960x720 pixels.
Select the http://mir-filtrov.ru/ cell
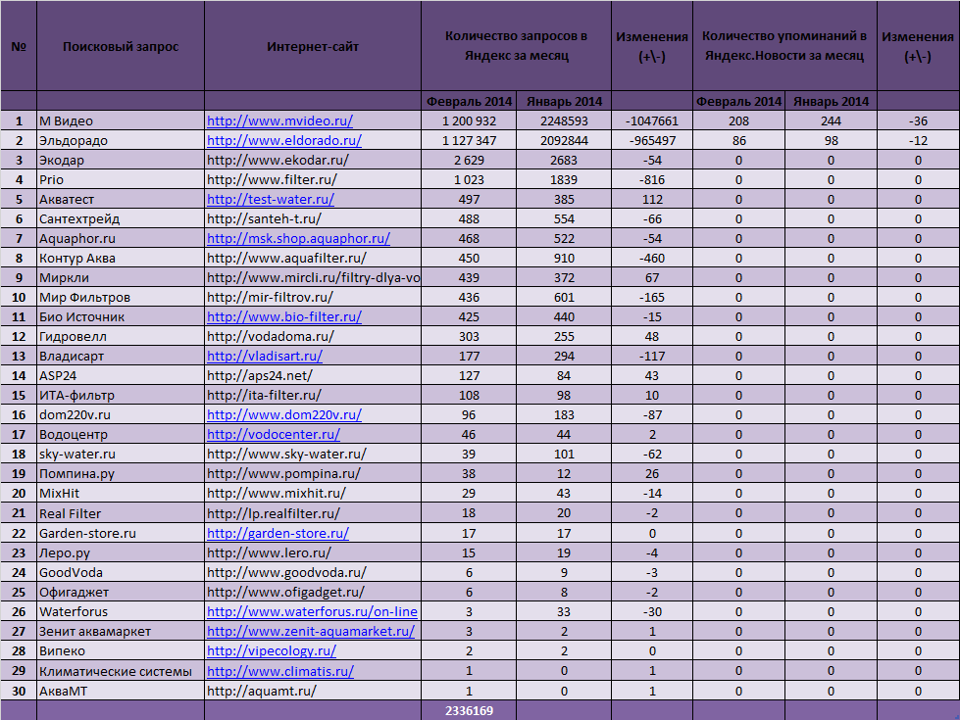click(313, 297)
